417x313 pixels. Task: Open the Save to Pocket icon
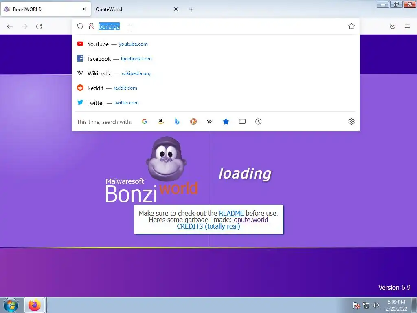[x=393, y=26]
